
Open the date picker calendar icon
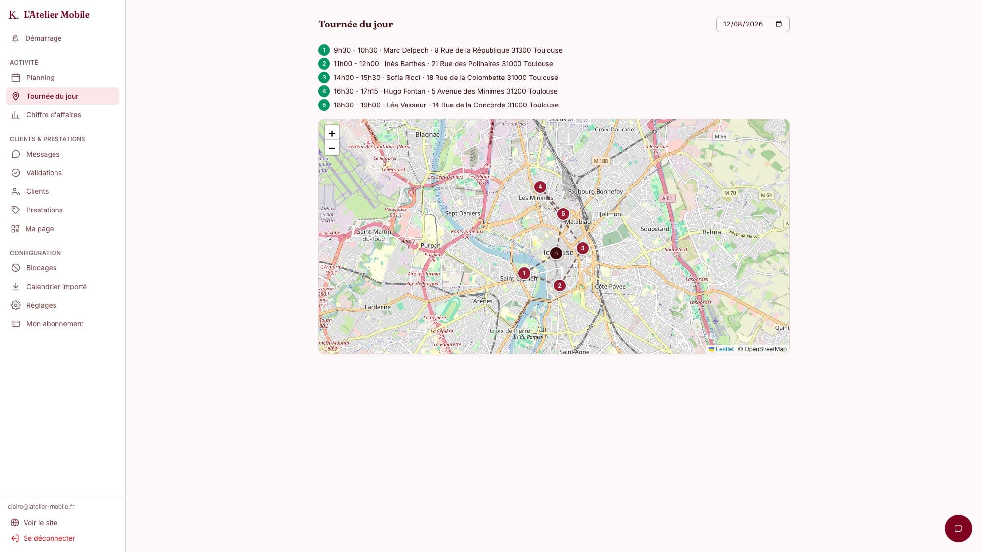[x=779, y=24]
